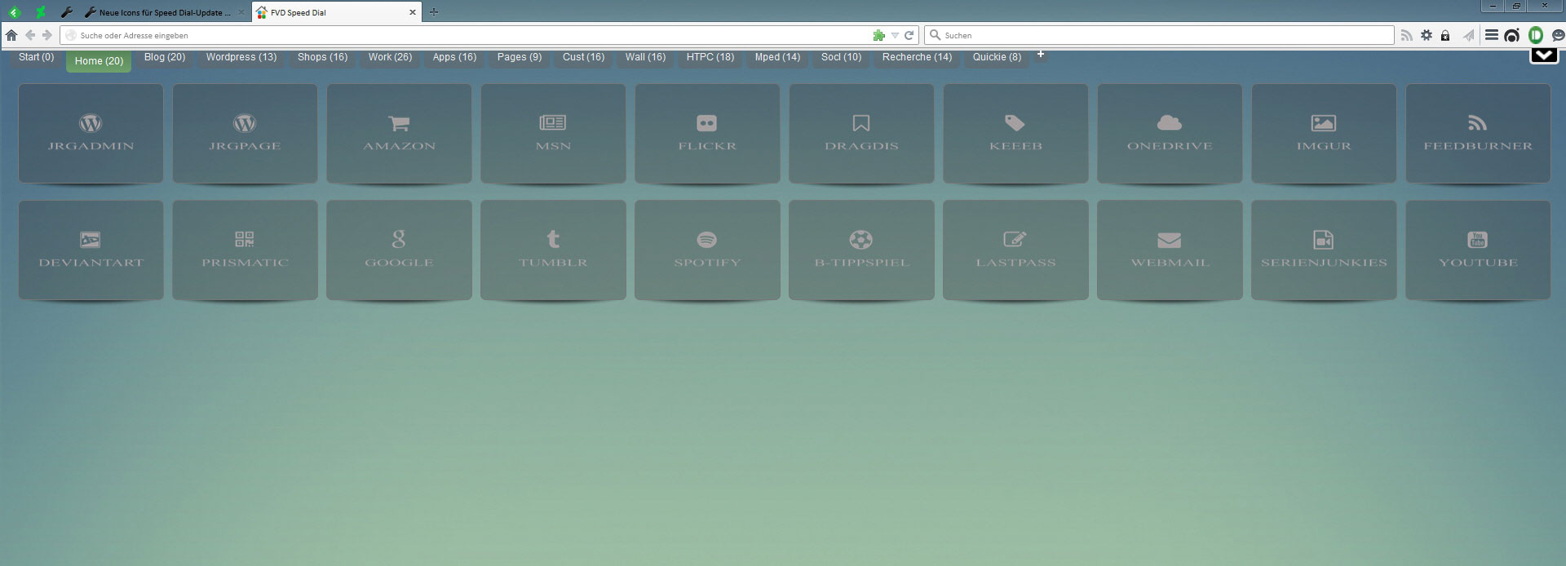
Task: Switch to Socl (10) dial group
Action: coord(841,57)
